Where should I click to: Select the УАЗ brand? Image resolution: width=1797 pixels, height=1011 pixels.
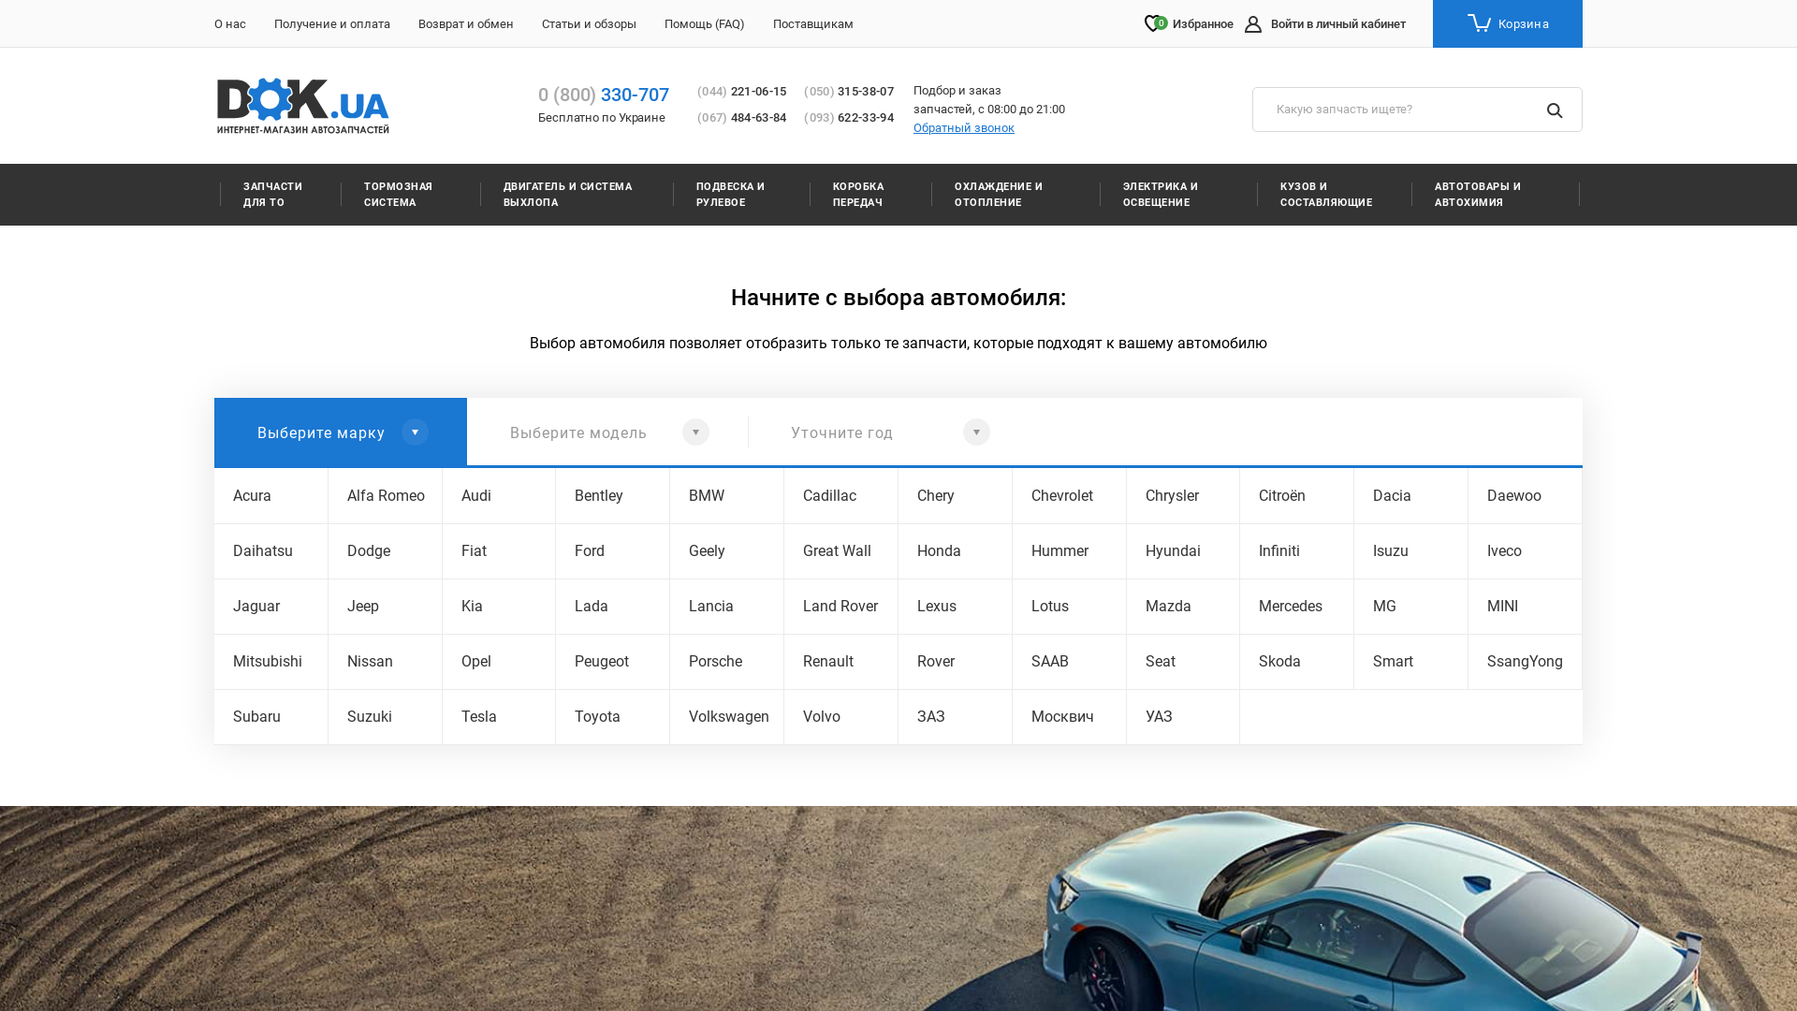click(1183, 716)
